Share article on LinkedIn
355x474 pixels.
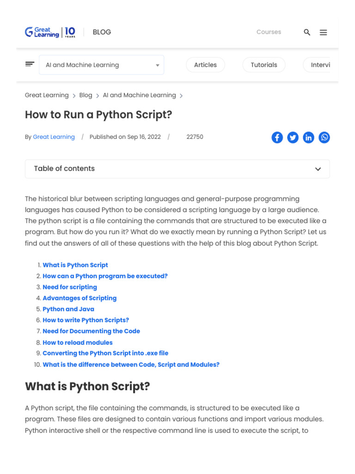coord(308,137)
